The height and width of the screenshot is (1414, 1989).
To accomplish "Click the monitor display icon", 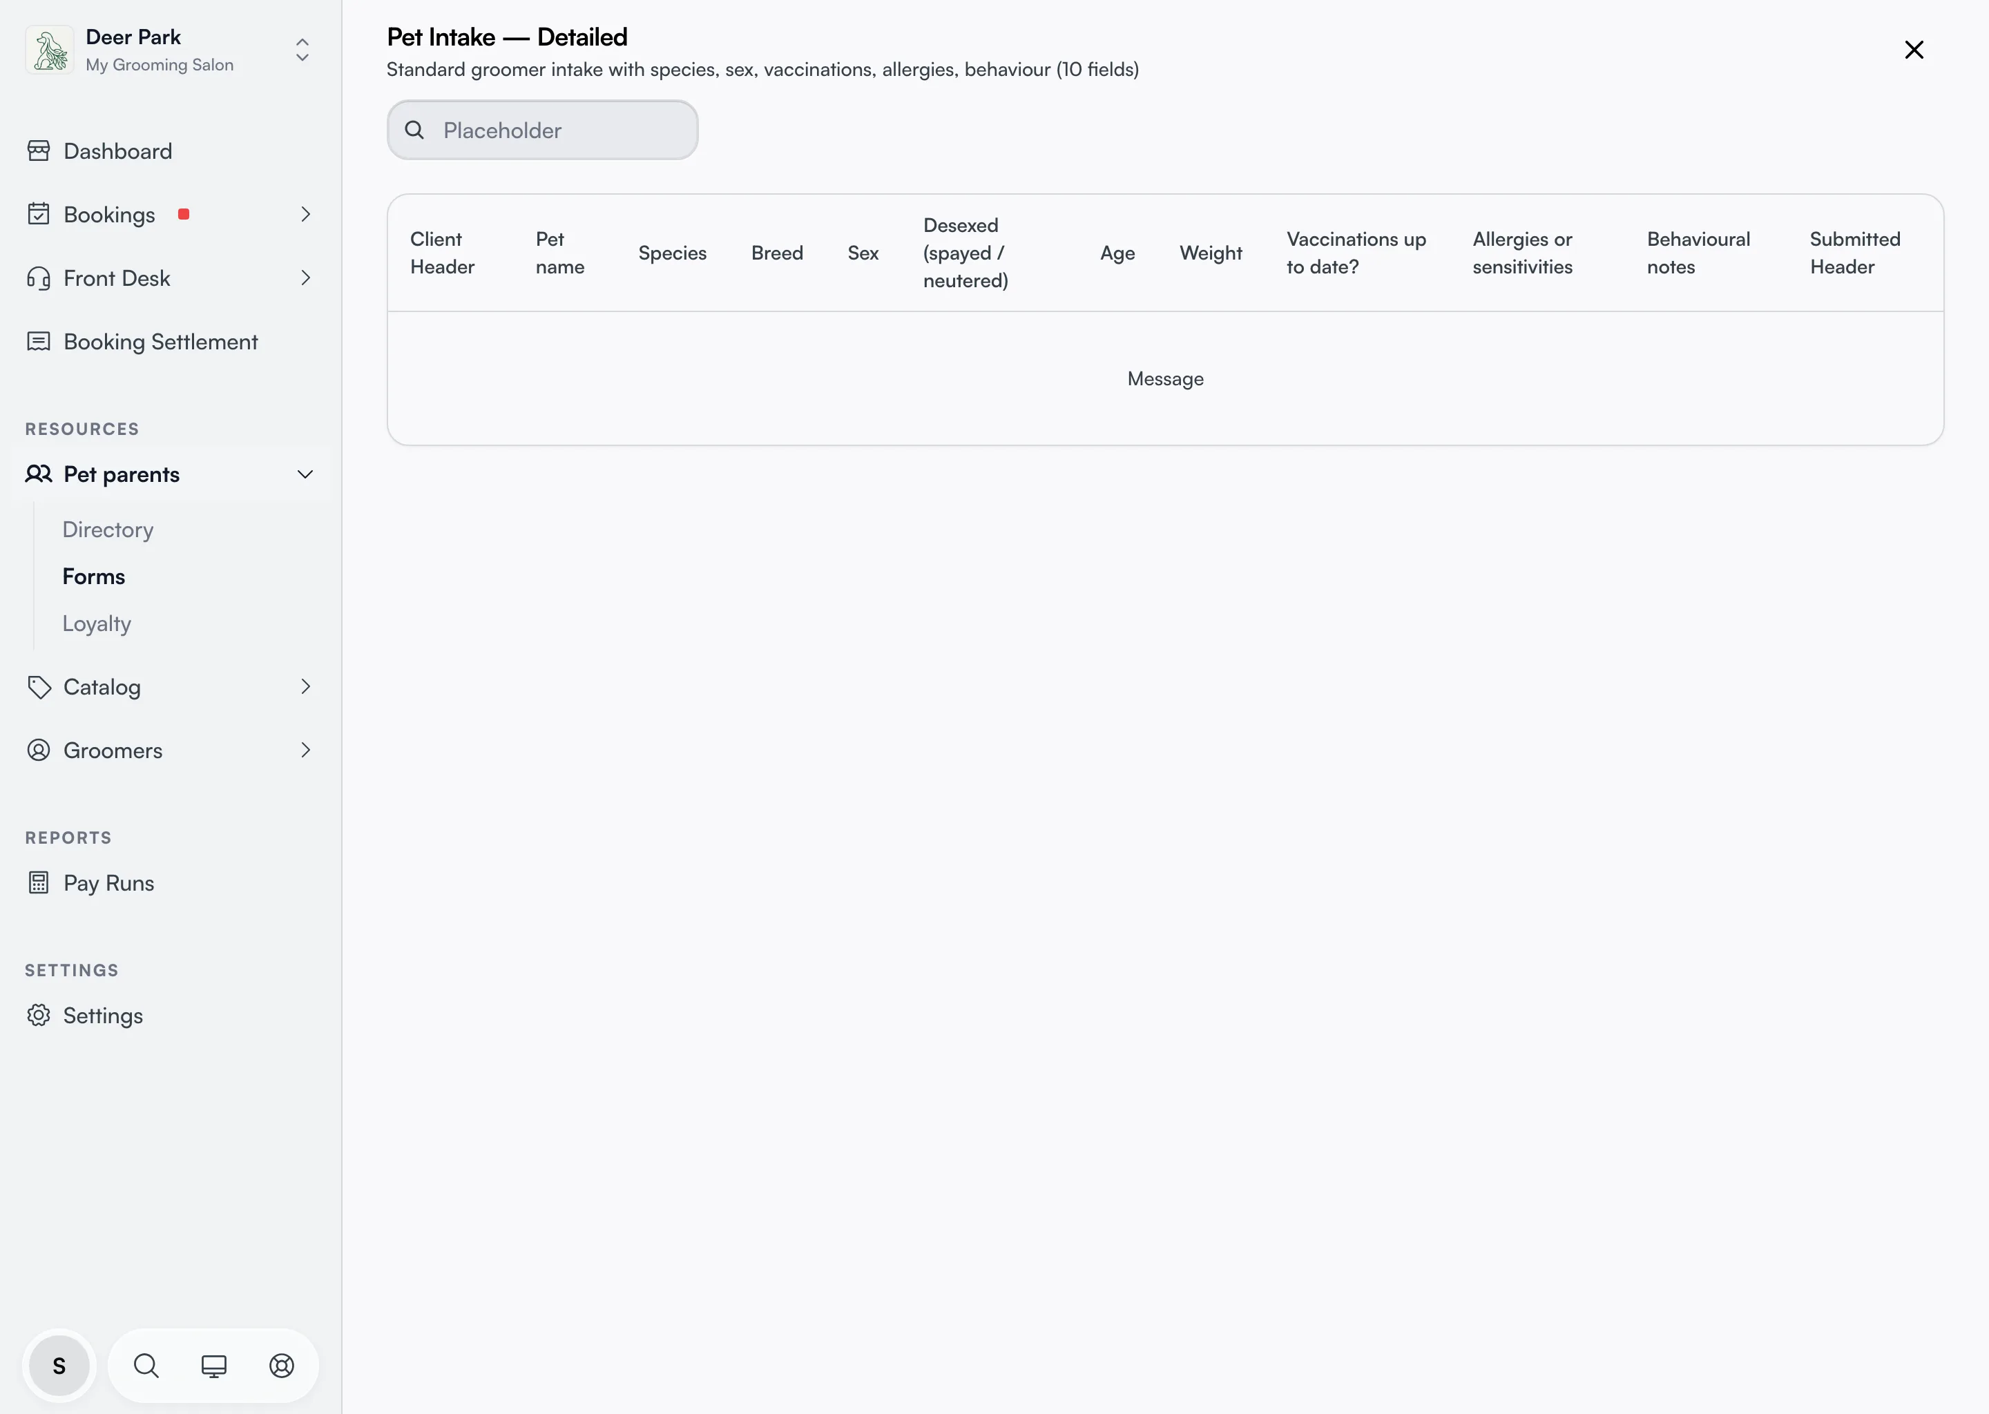I will click(x=213, y=1365).
